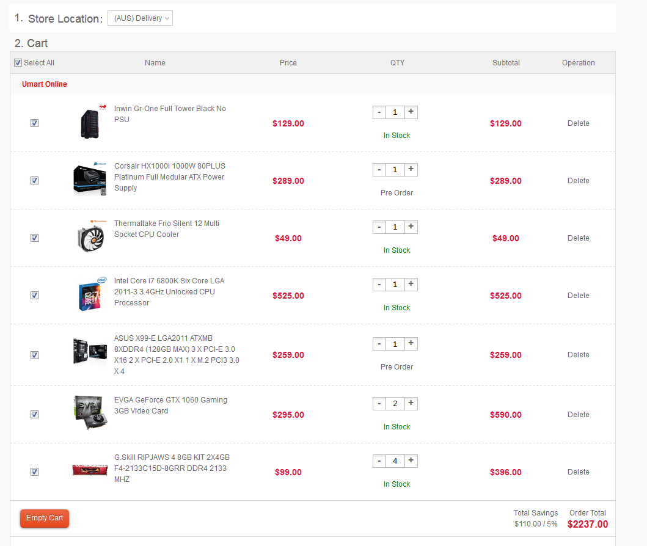The image size is (647, 546).
Task: Decrease quantity of G.Skill RIPJAWS memory
Action: 379,460
